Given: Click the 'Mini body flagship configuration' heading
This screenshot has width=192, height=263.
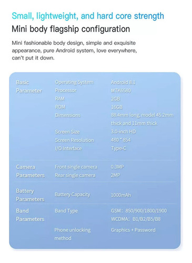Looking at the screenshot, I should pyautogui.click(x=71, y=29).
